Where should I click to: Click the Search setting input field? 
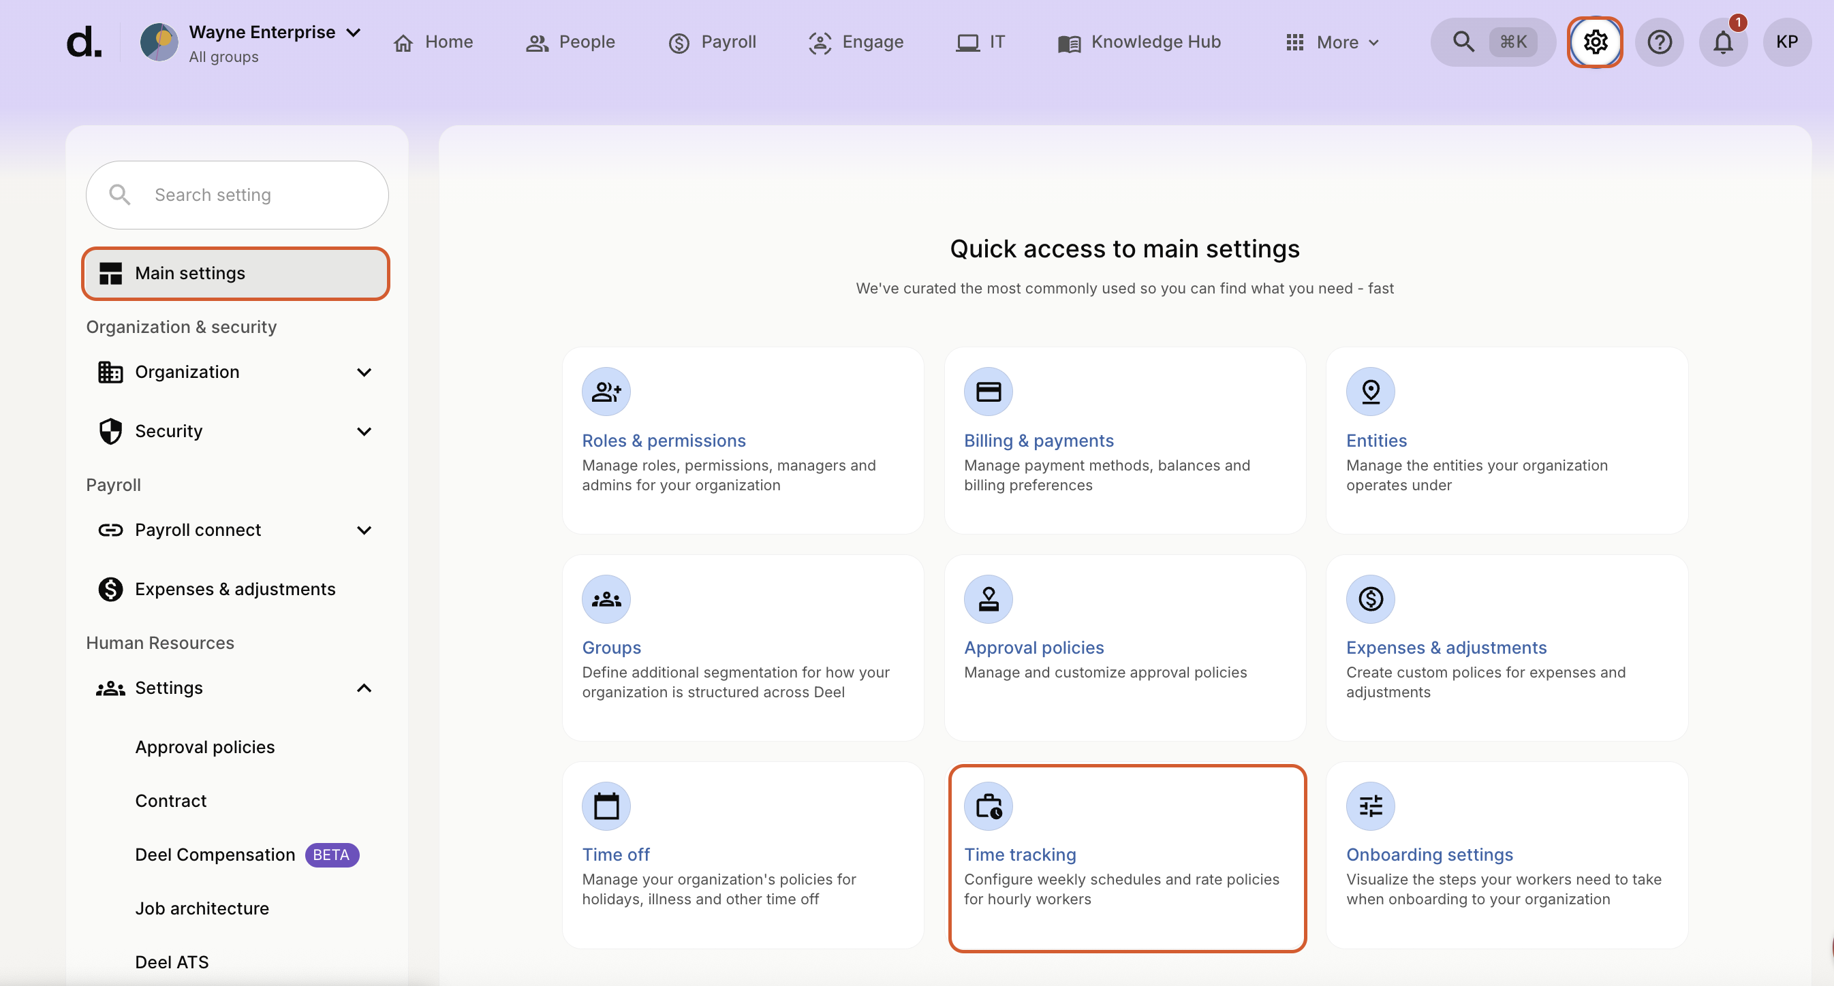[x=237, y=195]
